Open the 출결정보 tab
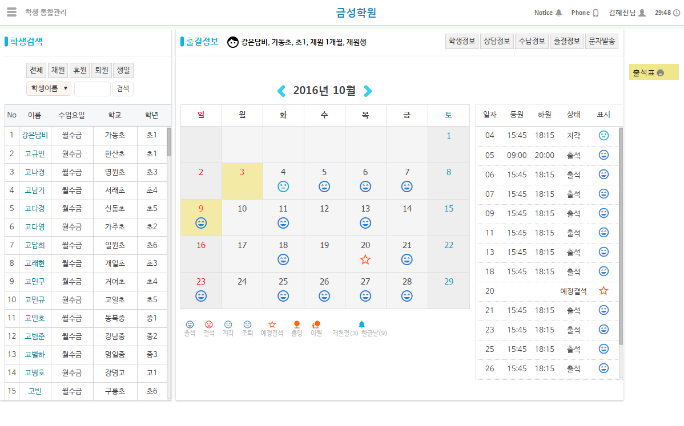 click(566, 41)
